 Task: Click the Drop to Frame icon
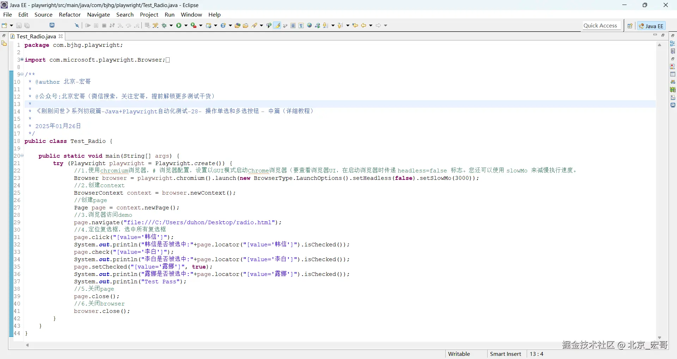tap(147, 25)
